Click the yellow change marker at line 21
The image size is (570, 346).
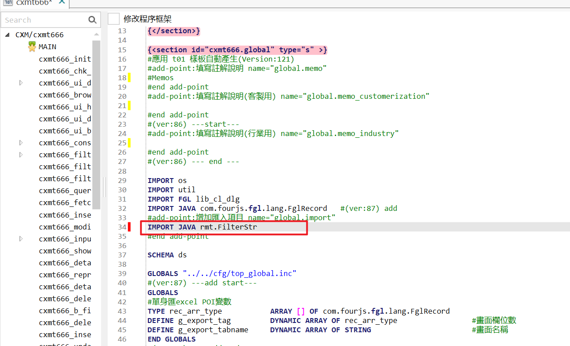(128, 105)
